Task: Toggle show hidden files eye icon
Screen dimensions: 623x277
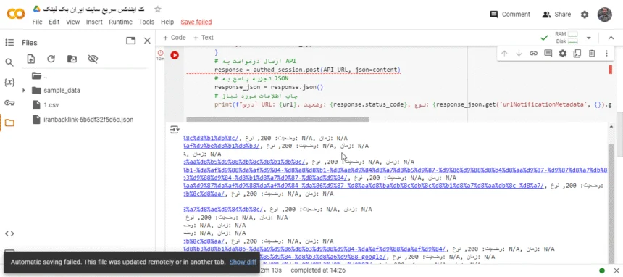Action: (x=93, y=59)
